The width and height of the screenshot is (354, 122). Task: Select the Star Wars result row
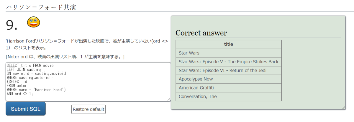click(x=229, y=53)
